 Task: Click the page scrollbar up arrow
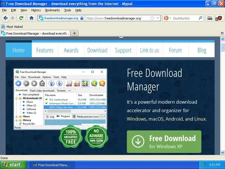(x=222, y=39)
